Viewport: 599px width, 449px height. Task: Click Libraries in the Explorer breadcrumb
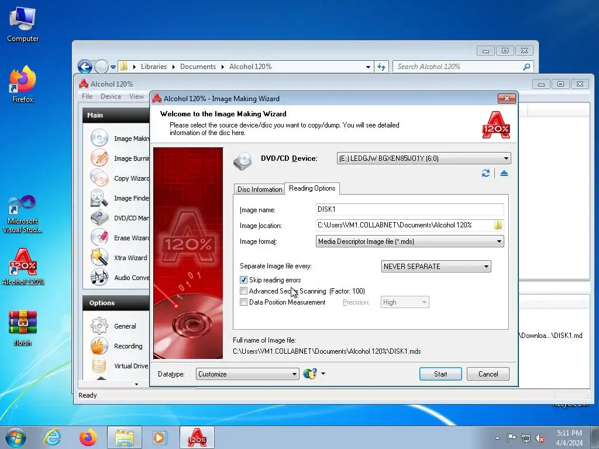click(154, 67)
